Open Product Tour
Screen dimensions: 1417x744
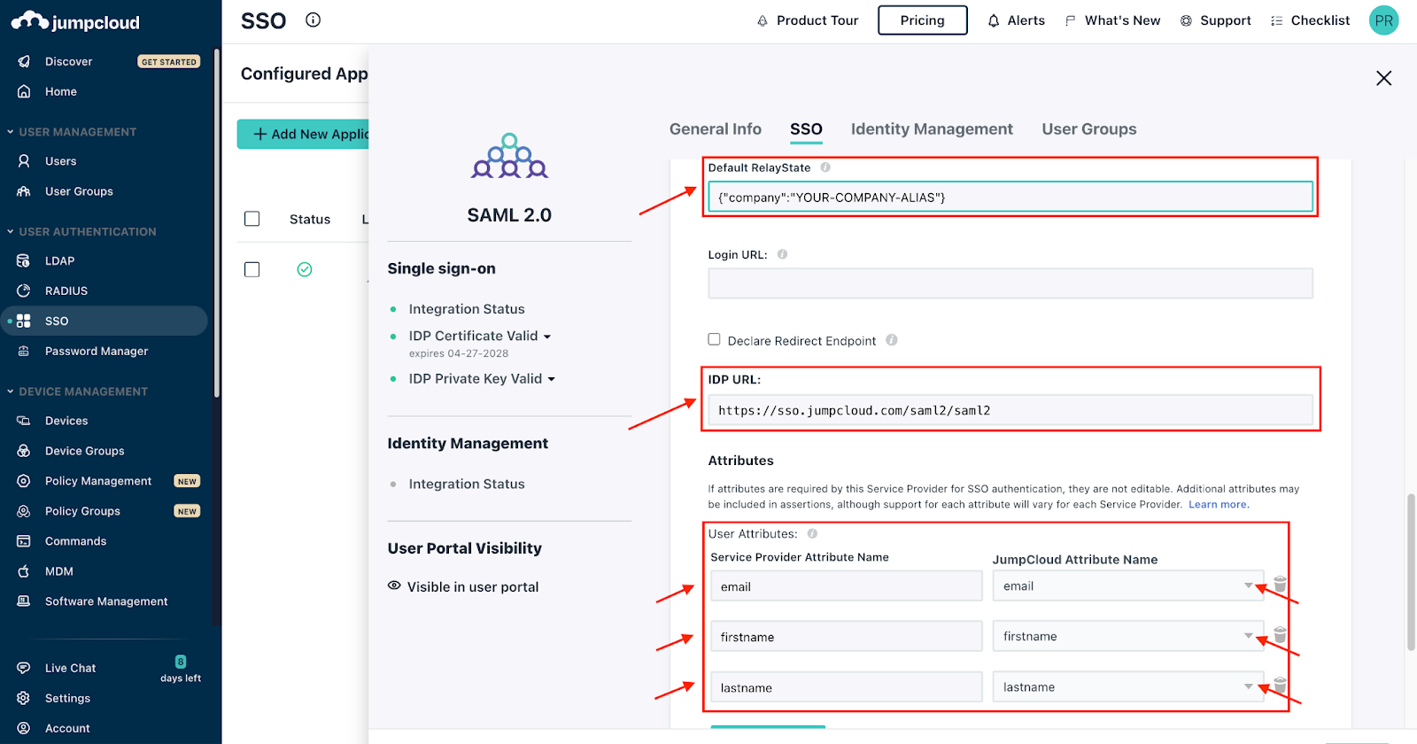pos(807,20)
